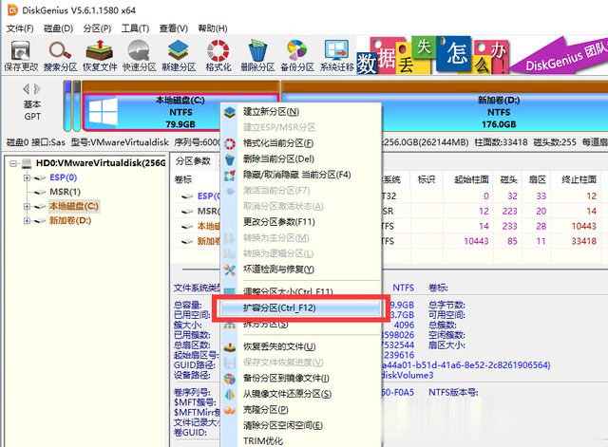Open the 帮助(H) menu
Viewport: 608px width, 447px height.
[213, 28]
